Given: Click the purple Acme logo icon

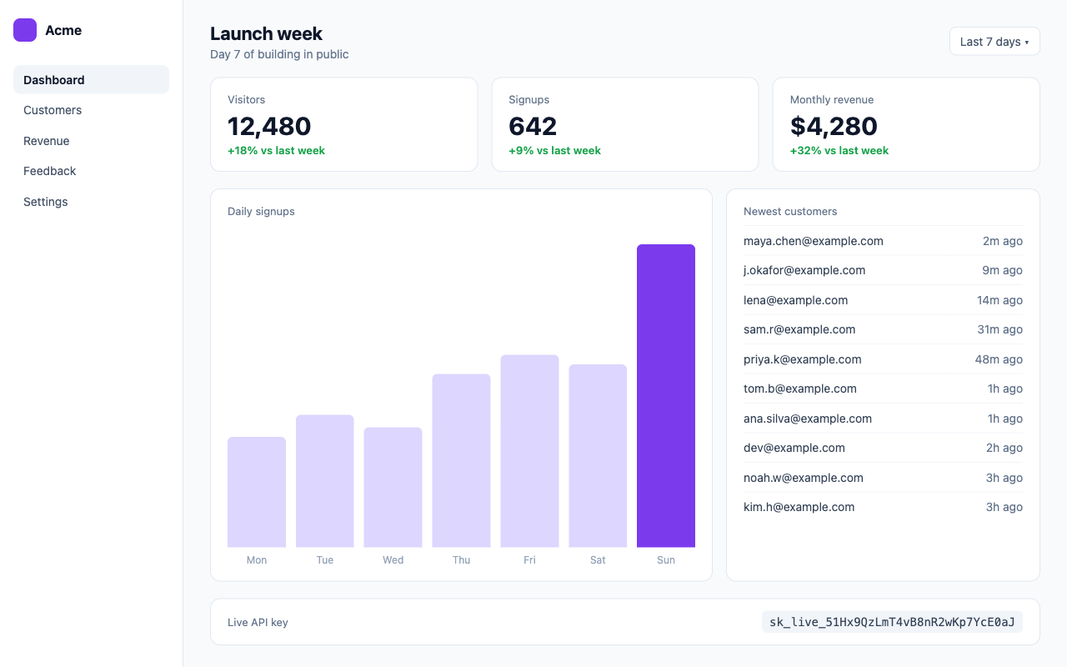Looking at the screenshot, I should [x=25, y=30].
